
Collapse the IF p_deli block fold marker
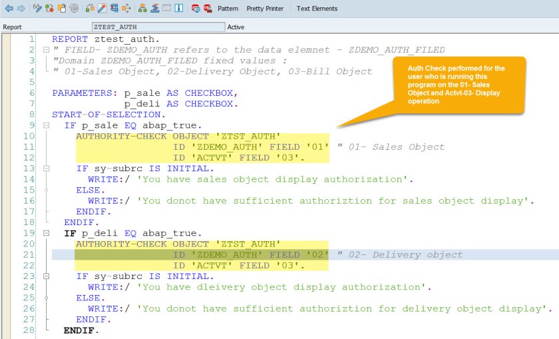click(45, 233)
